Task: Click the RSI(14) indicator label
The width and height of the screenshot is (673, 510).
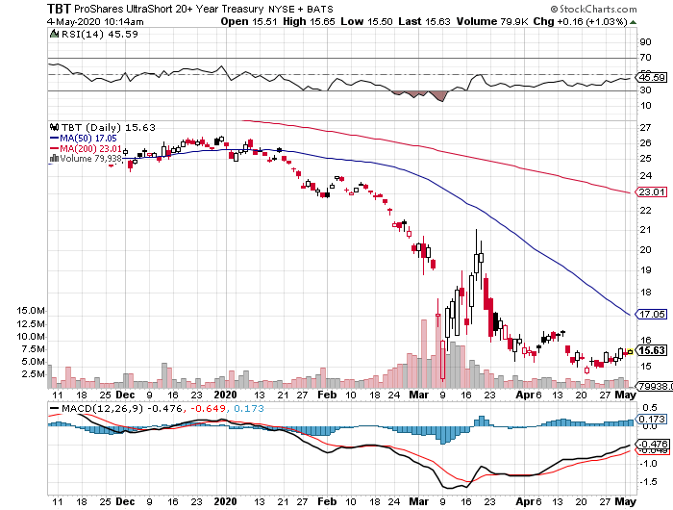Action: tap(79, 32)
